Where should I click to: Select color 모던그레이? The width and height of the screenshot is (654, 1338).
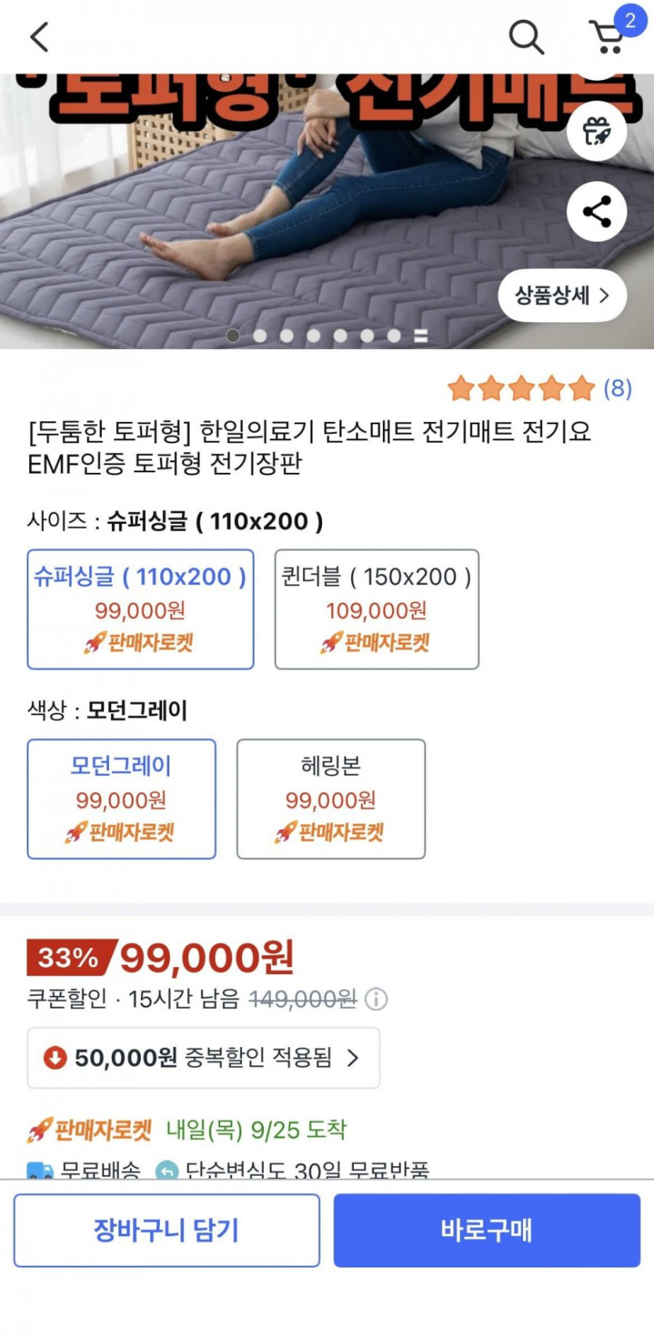[121, 798]
